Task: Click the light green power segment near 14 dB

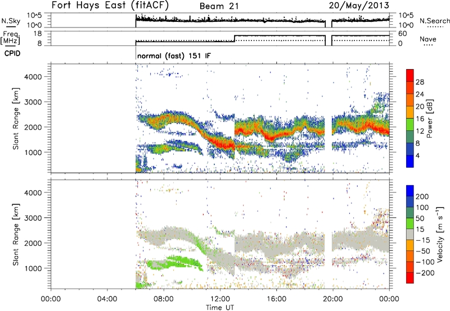Action: [410, 125]
